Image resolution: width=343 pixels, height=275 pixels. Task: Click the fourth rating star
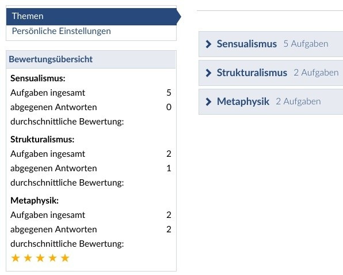click(x=53, y=258)
